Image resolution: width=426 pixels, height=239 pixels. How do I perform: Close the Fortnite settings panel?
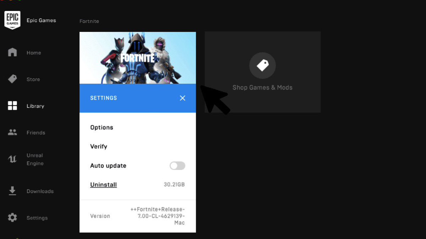182,98
